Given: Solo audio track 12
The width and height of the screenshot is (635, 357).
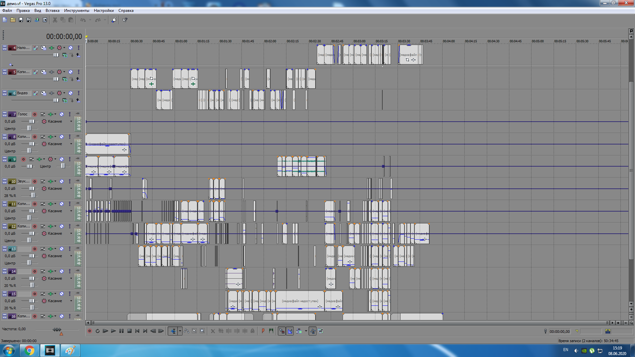Looking at the screenshot, I should 69,226.
